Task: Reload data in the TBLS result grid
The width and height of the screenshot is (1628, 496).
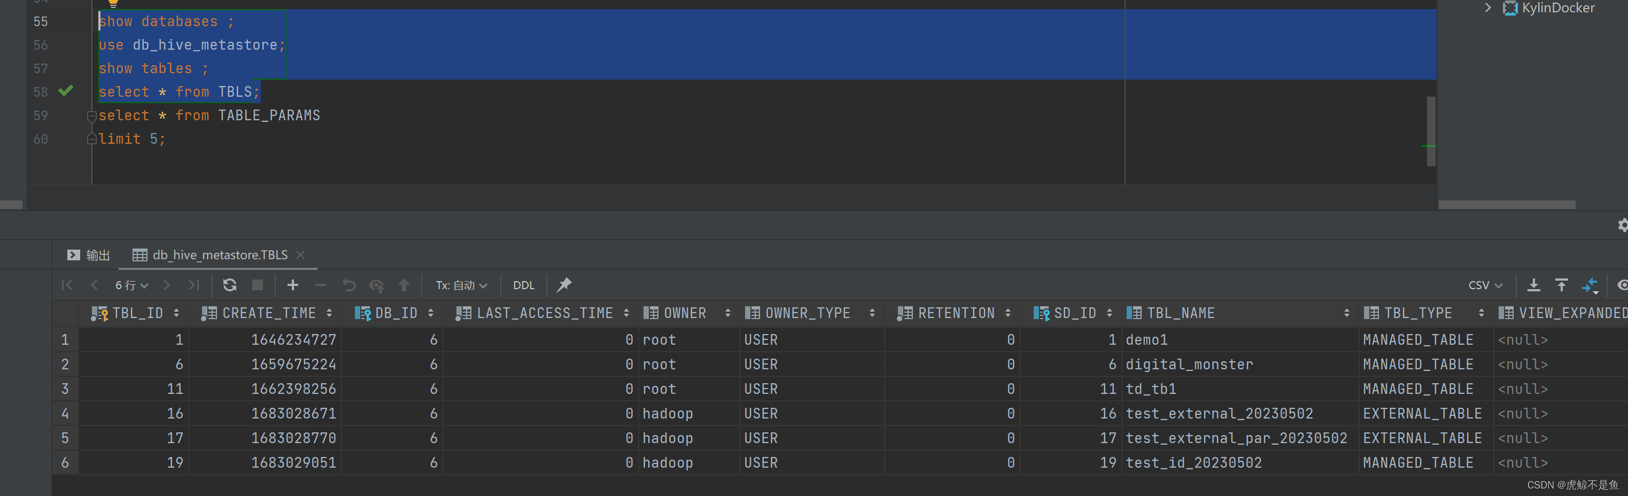Action: (229, 285)
